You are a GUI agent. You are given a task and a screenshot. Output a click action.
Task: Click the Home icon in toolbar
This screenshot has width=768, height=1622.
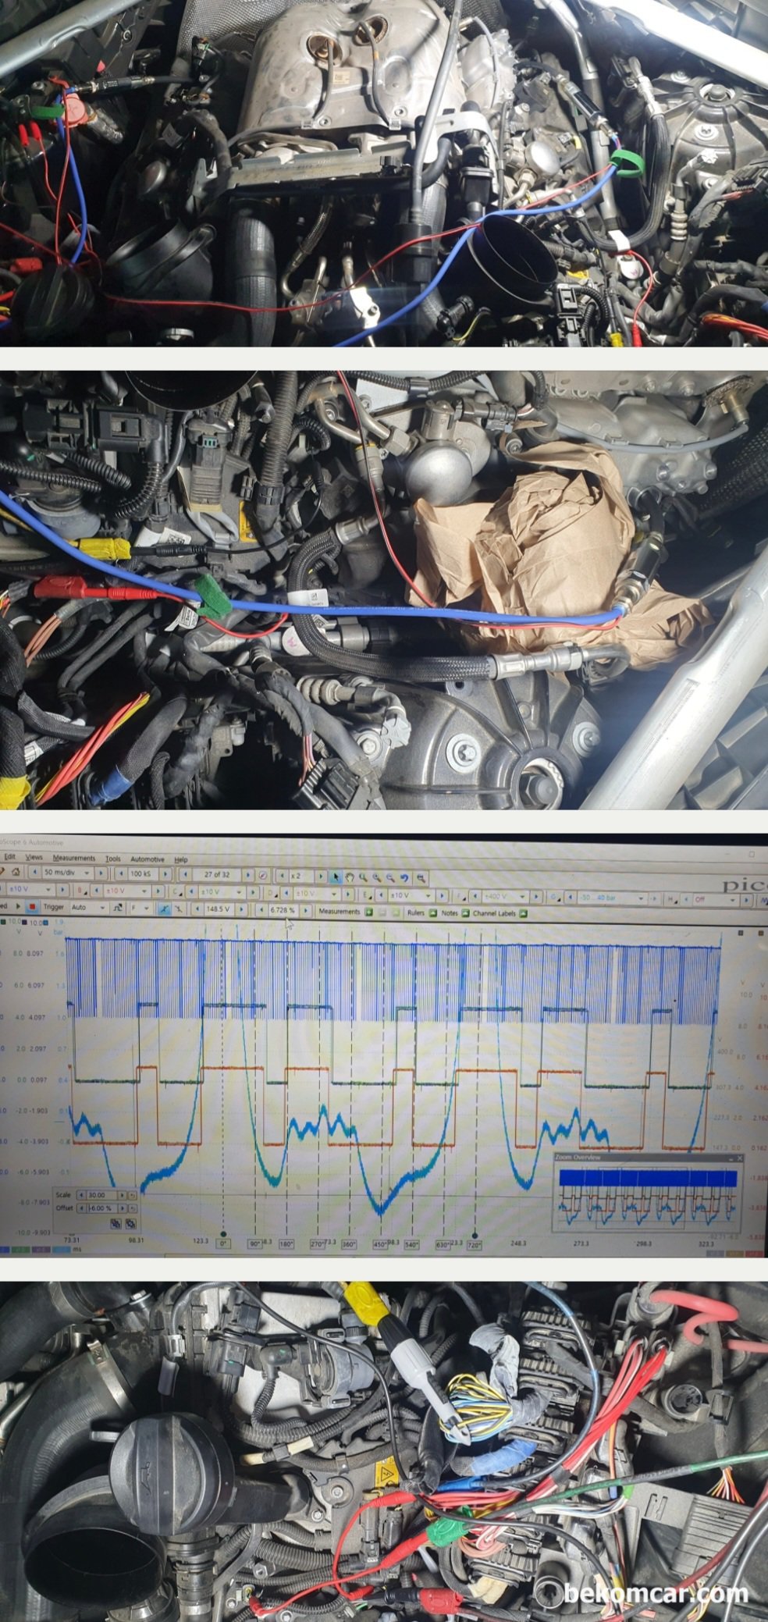[x=16, y=873]
